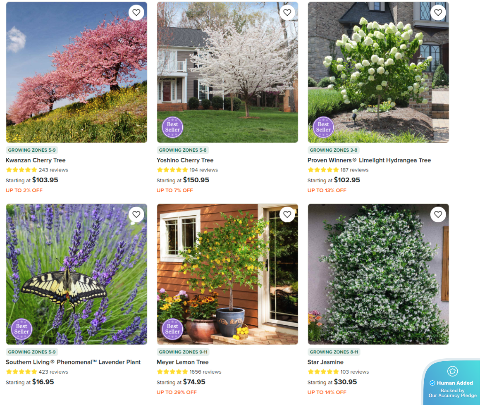Add Limelight Hydrangea Tree to favorites heart
This screenshot has width=480, height=405.
click(x=438, y=12)
